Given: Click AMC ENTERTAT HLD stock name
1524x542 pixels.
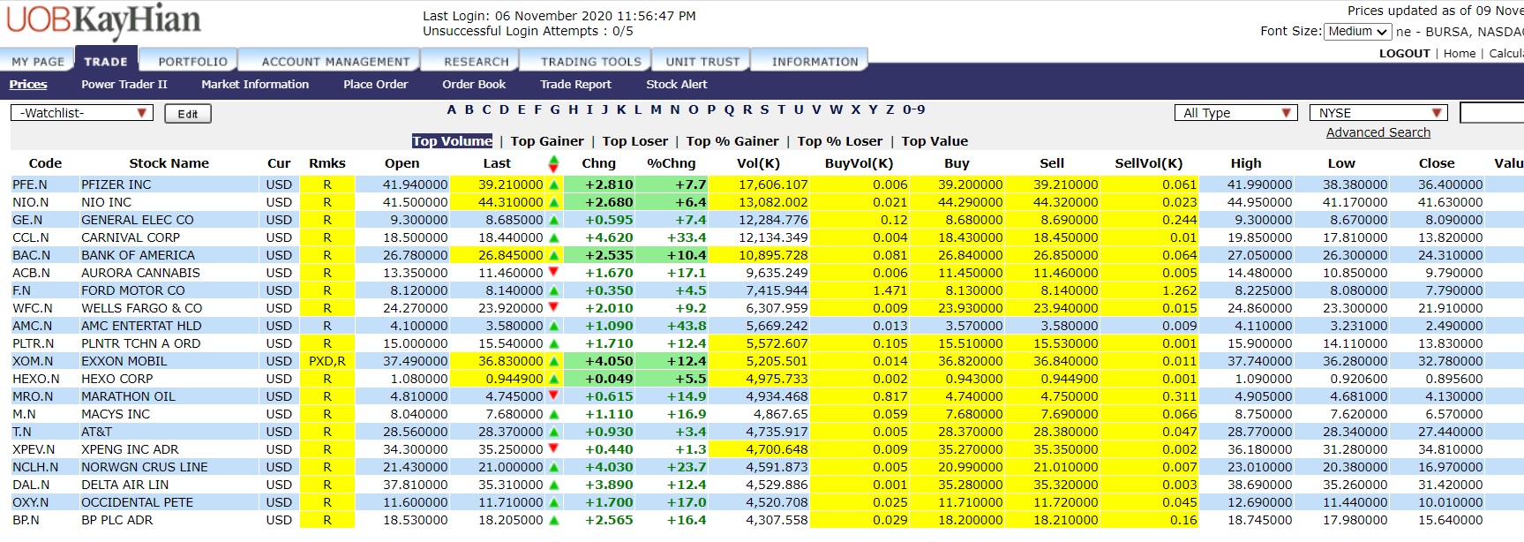Looking at the screenshot, I should [x=141, y=326].
